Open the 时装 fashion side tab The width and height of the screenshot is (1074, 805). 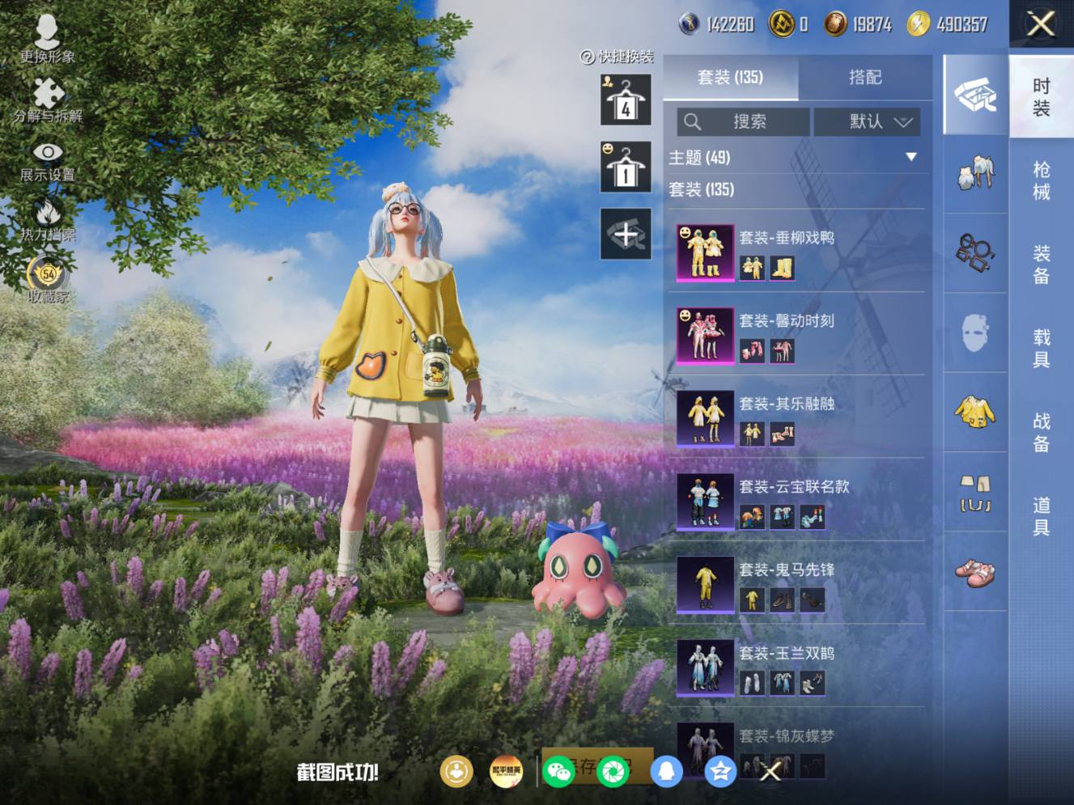(1042, 97)
